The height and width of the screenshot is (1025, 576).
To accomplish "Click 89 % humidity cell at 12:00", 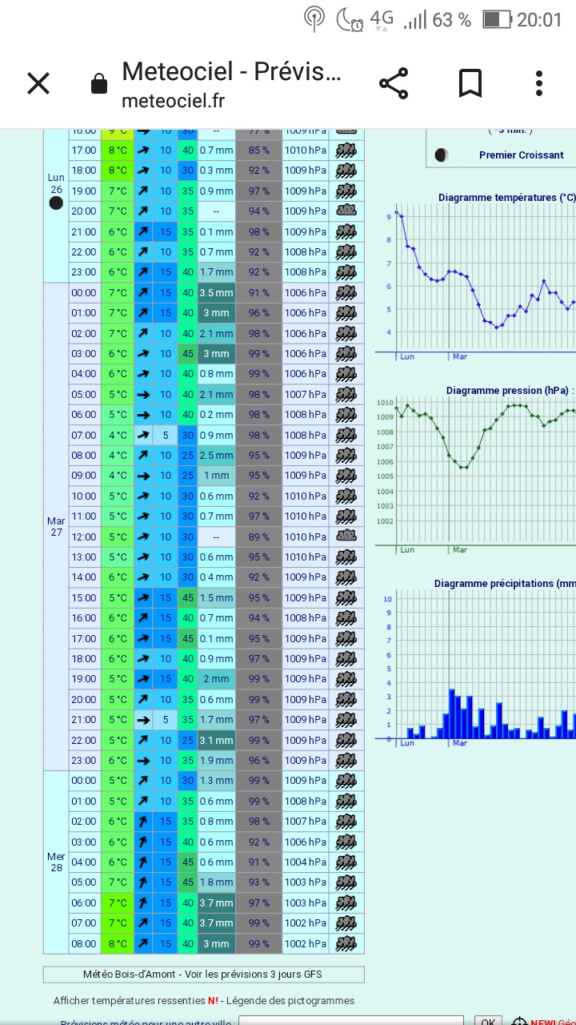I will pyautogui.click(x=258, y=537).
